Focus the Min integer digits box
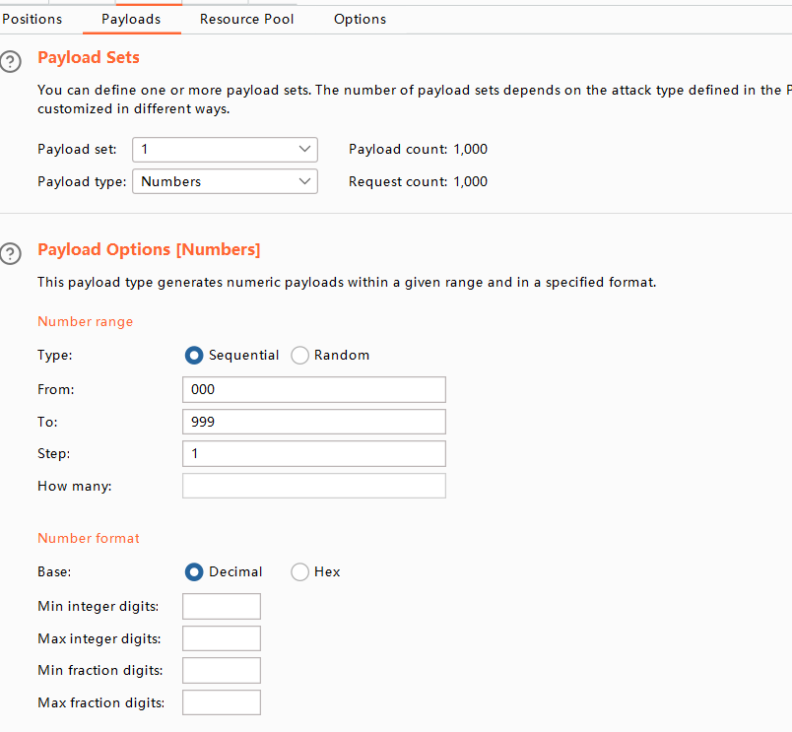 tap(222, 606)
